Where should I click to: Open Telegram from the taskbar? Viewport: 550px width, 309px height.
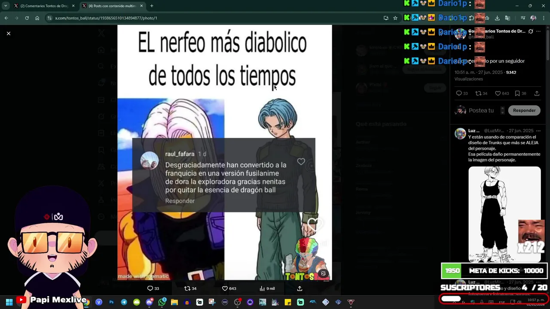coord(124,302)
